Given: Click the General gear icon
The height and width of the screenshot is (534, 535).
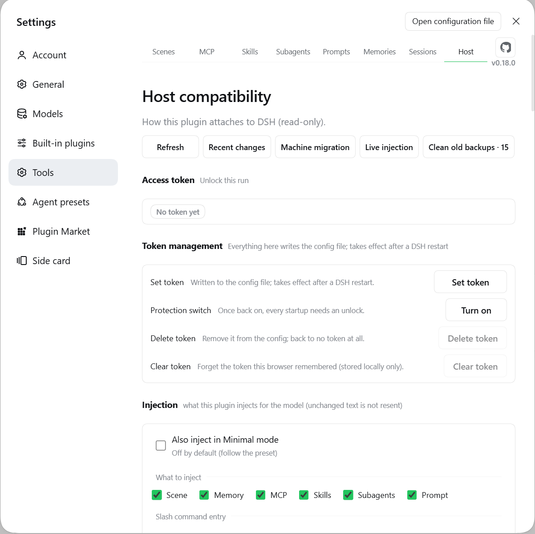Looking at the screenshot, I should point(21,85).
